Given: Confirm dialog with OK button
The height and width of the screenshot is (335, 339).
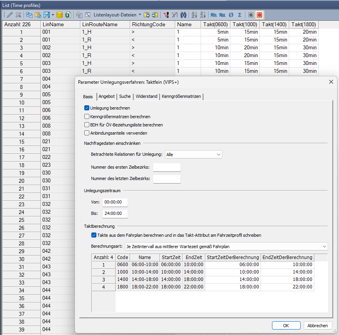Looking at the screenshot, I should [286, 326].
